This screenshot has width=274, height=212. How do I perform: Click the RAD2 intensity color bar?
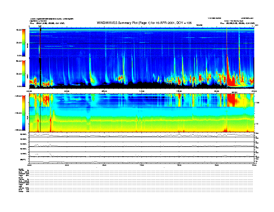pyautogui.click(x=24, y=43)
